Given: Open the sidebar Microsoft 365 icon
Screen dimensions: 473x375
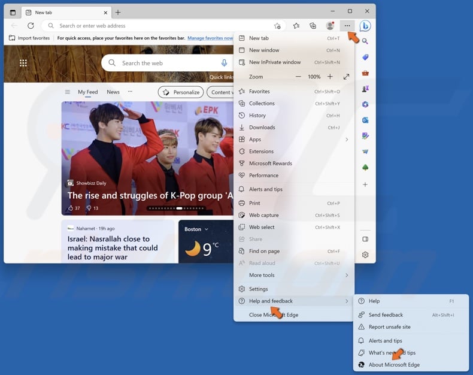Looking at the screenshot, I should (365, 104).
